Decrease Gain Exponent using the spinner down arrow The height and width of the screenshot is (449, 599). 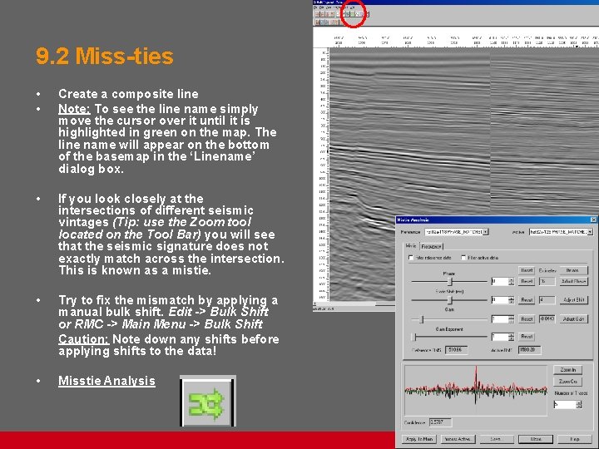coord(512,338)
